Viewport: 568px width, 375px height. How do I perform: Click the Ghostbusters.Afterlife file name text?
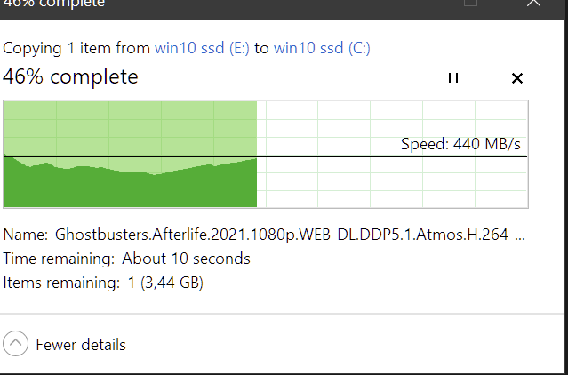pos(290,235)
